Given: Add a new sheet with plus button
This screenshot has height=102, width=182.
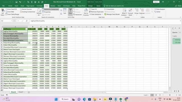Looking at the screenshot, I should tap(29, 92).
